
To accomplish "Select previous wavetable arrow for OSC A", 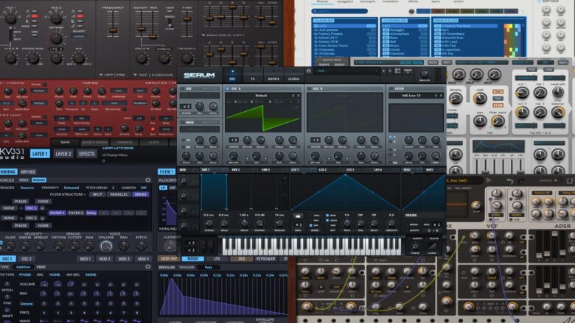I will pyautogui.click(x=293, y=96).
